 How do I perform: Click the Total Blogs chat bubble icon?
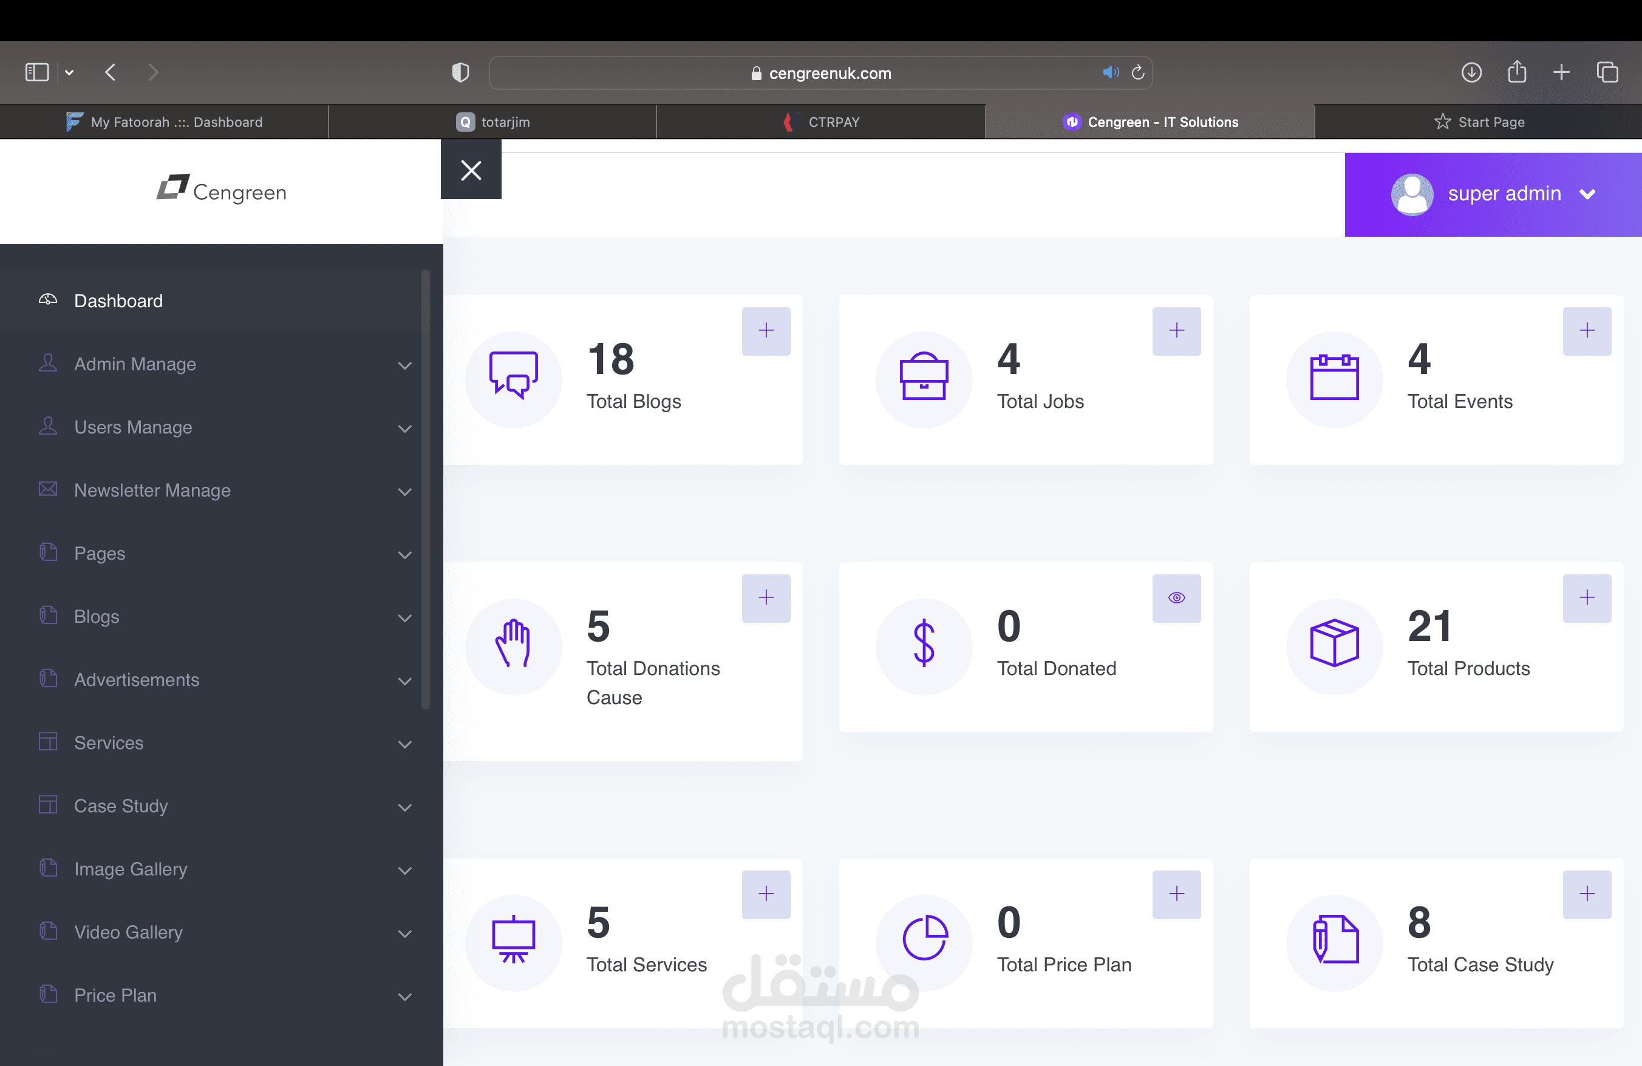[513, 376]
